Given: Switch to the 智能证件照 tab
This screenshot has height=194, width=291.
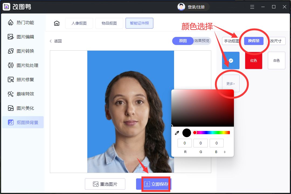Looking at the screenshot, I should [139, 23].
